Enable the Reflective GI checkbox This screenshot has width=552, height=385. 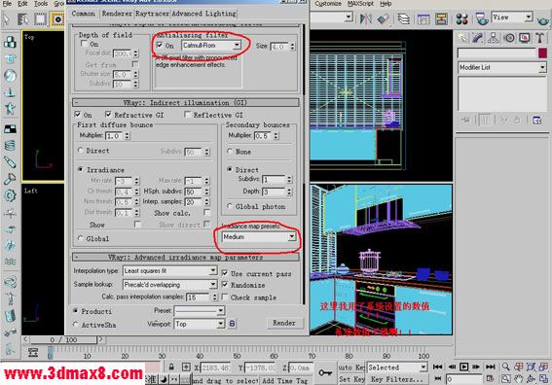pos(187,115)
